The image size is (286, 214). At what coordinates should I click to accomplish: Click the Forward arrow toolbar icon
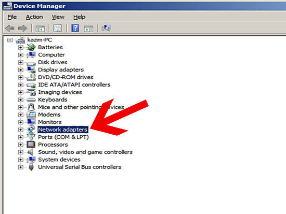tap(22, 28)
